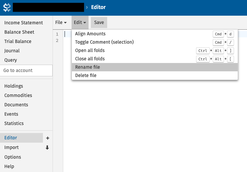Open the Holdings page

tap(14, 86)
